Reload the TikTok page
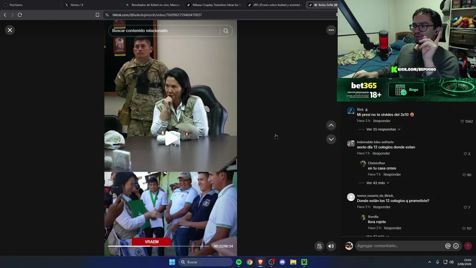Viewport: 476px width, 268px height. pos(20,15)
